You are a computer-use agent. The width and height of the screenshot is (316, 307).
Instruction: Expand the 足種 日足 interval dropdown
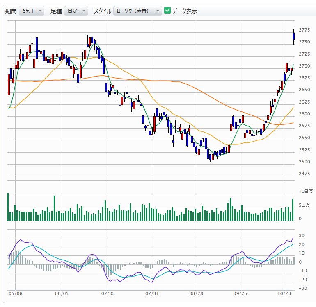coord(76,11)
